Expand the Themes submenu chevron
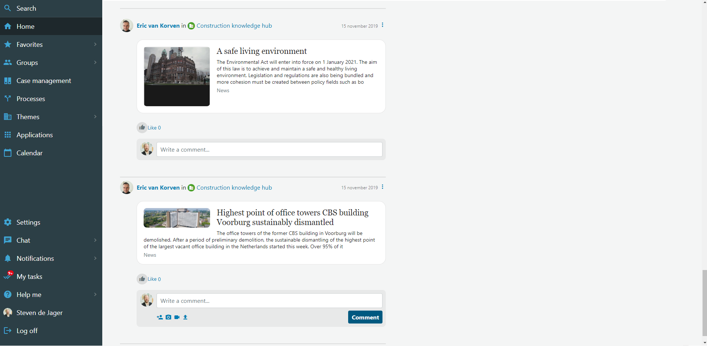Image resolution: width=707 pixels, height=346 pixels. [x=95, y=117]
